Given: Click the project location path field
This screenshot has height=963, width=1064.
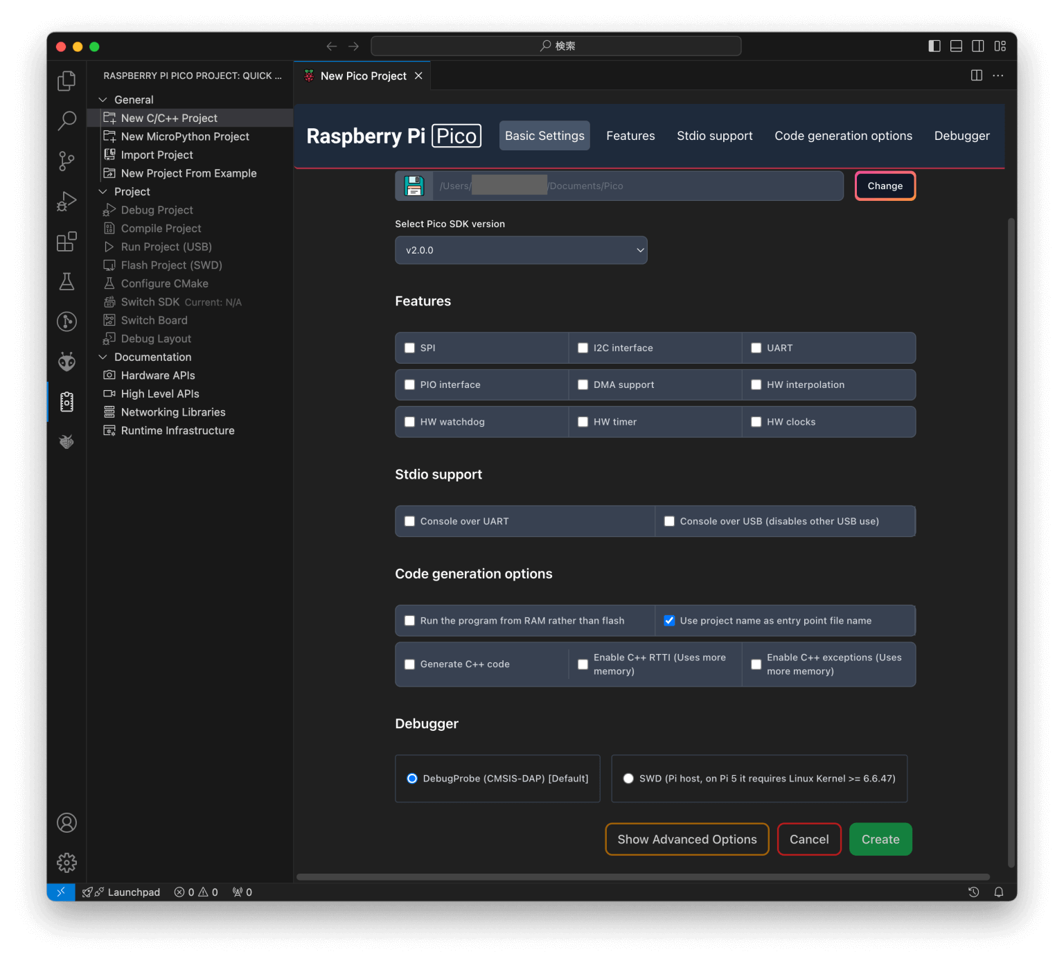Looking at the screenshot, I should (x=637, y=186).
